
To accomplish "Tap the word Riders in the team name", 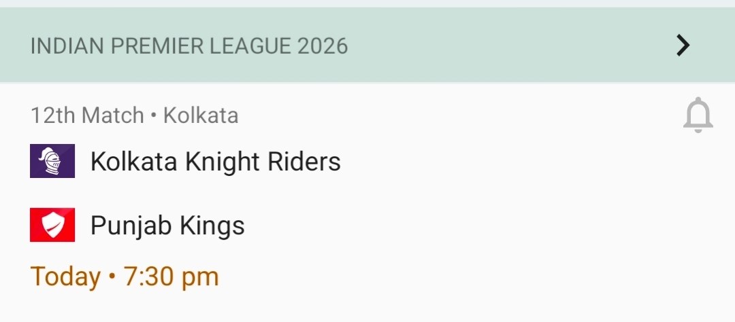I will pos(304,162).
